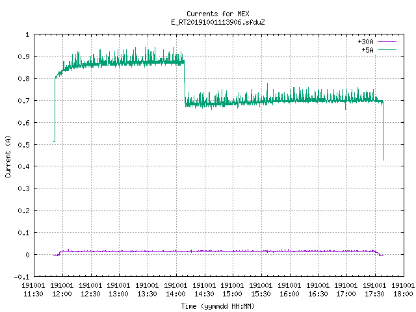Image resolution: width=416 pixels, height=312 pixels.
Task: Click the x-axis tick label 11:30
Action: (33, 294)
